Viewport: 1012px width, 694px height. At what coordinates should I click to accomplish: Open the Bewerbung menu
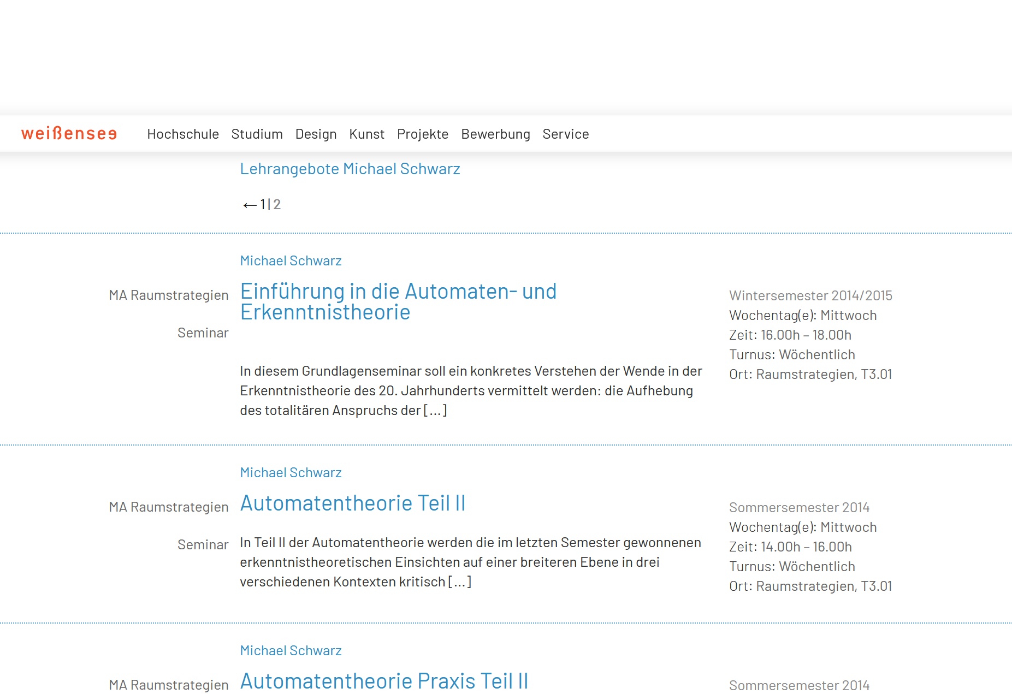495,134
